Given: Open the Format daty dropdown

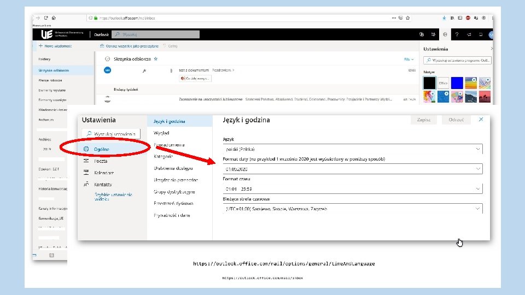Looking at the screenshot, I should click(x=353, y=169).
